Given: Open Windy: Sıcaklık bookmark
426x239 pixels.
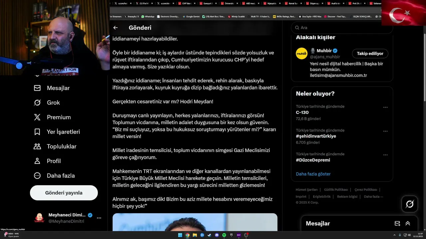Looking at the screenshot, I should (236, 16).
